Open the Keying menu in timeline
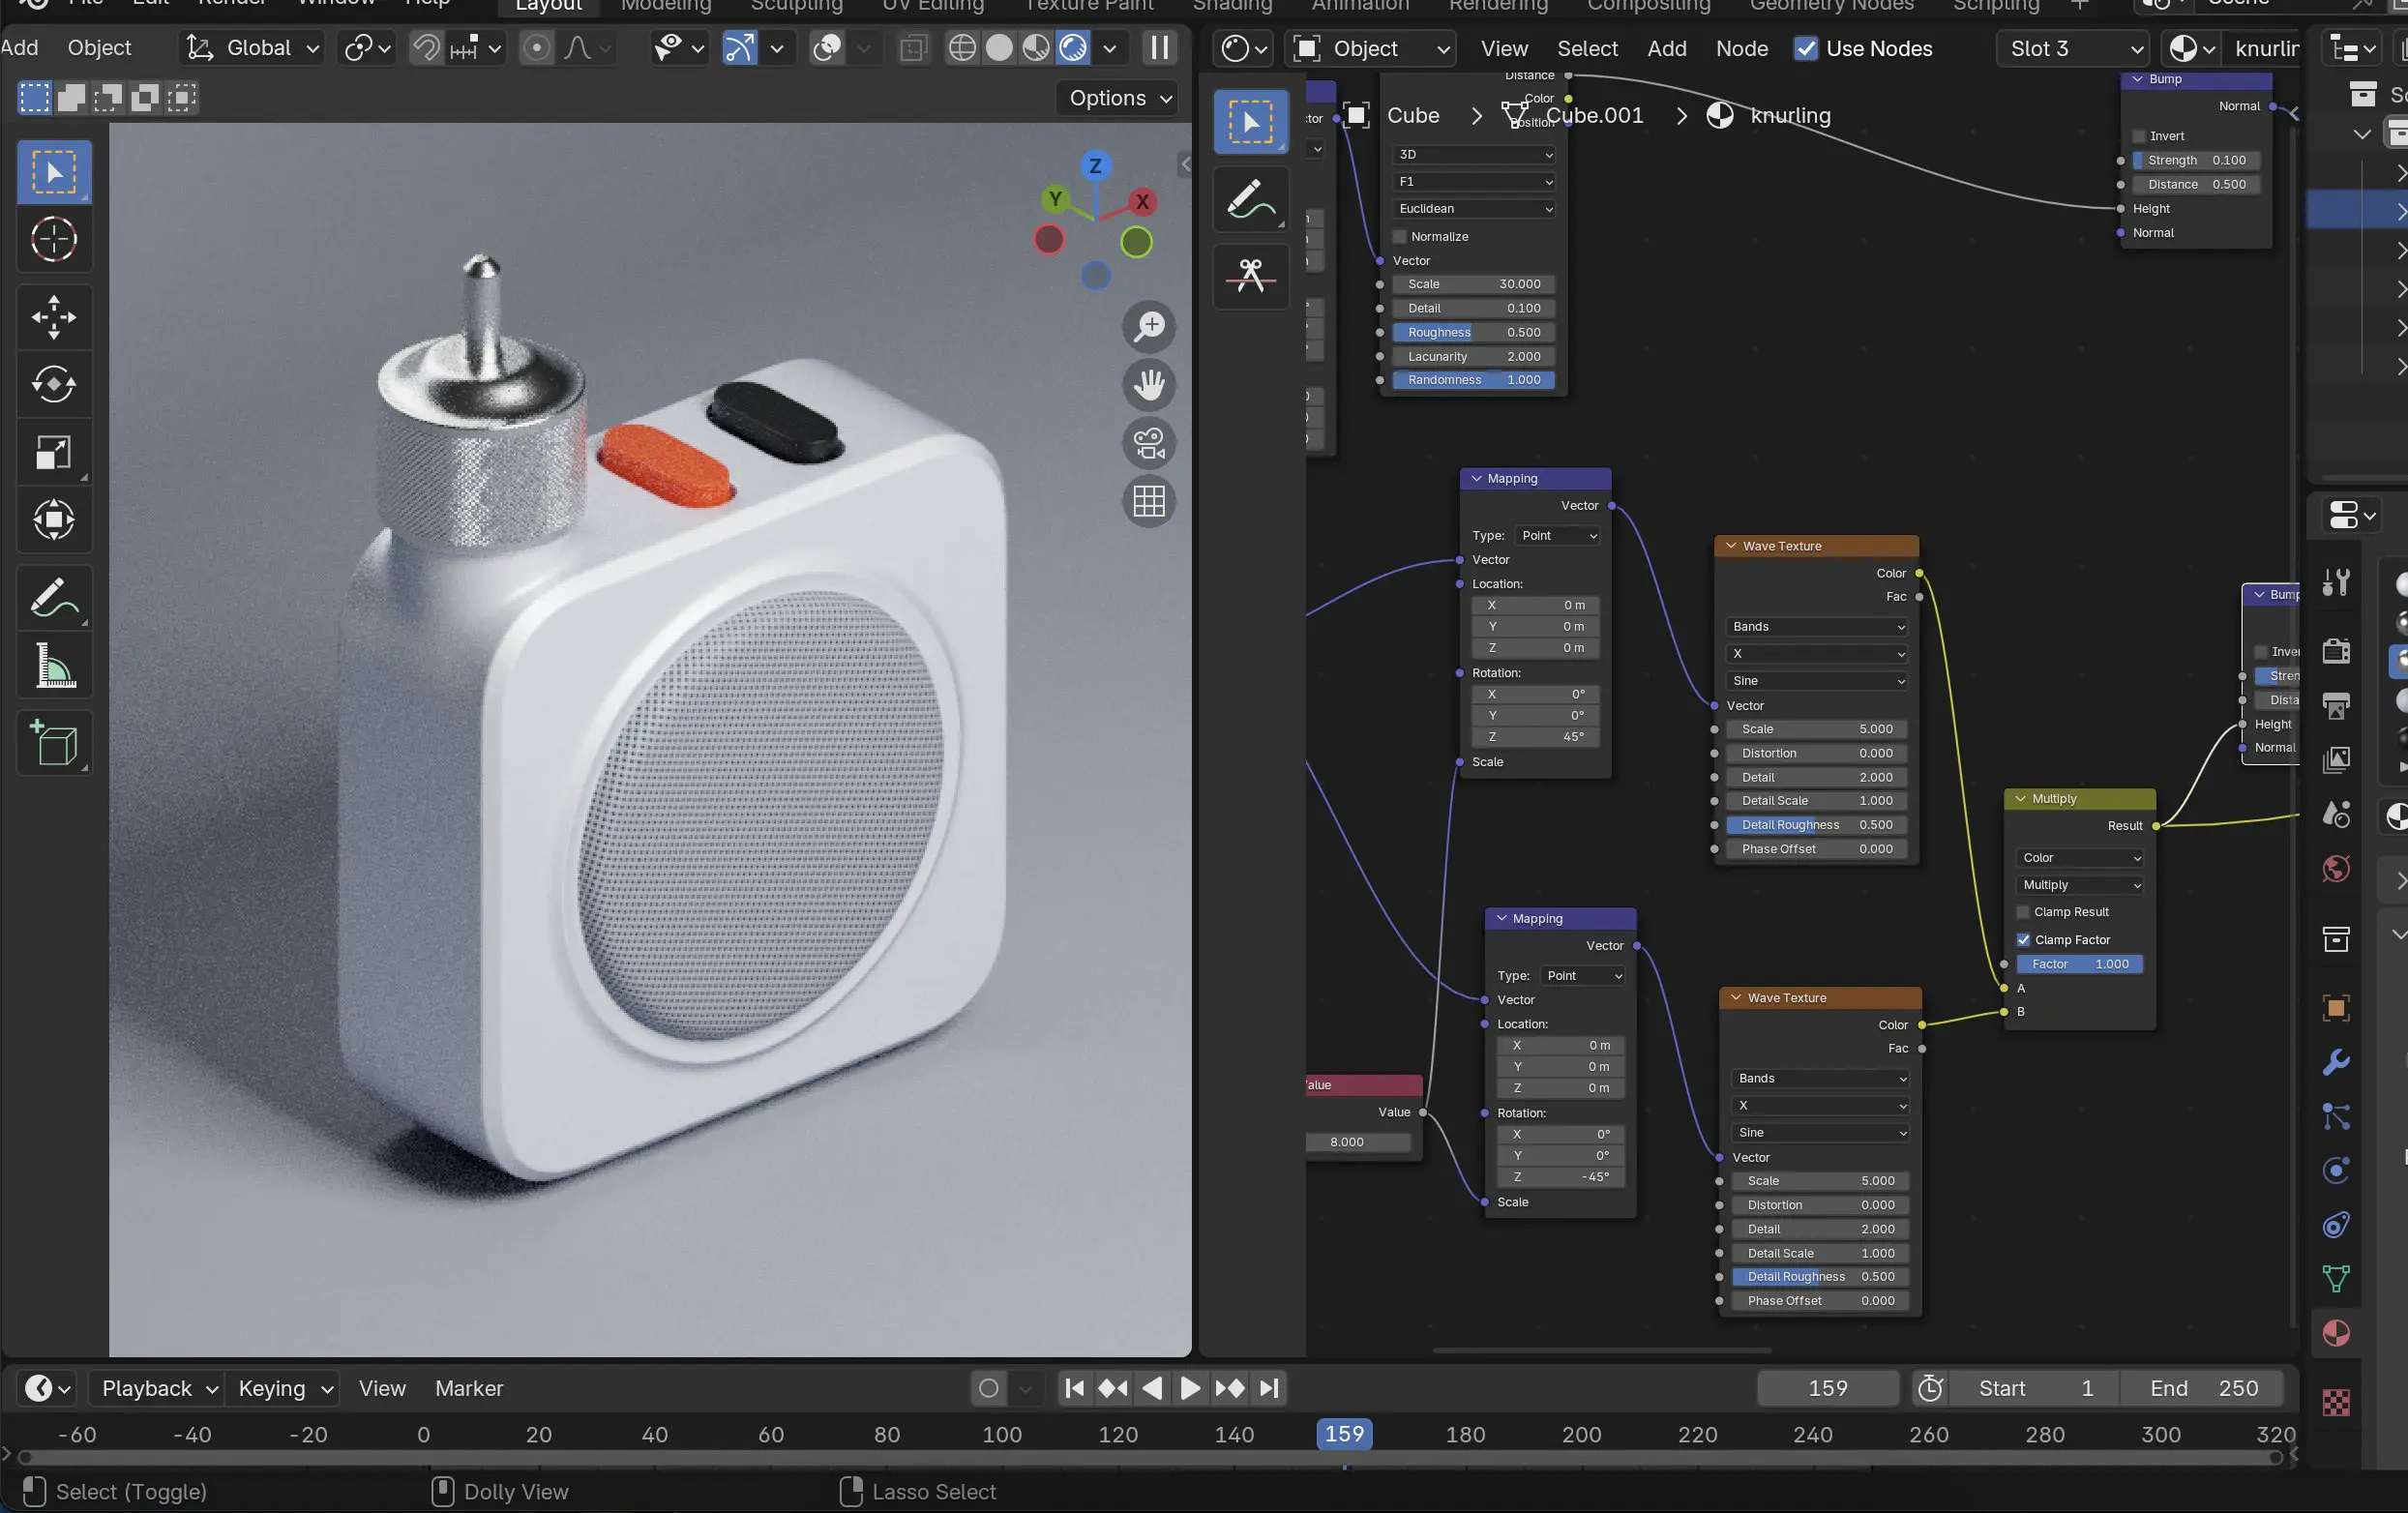This screenshot has width=2408, height=1513. click(x=283, y=1388)
